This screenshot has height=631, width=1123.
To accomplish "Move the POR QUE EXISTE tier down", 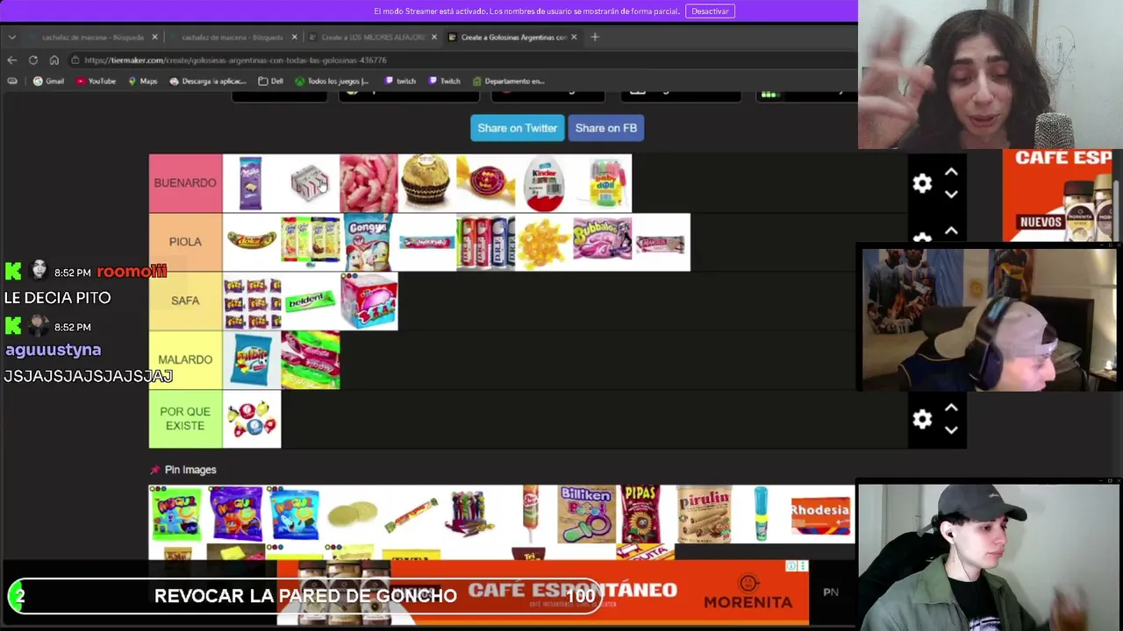I will (x=951, y=429).
